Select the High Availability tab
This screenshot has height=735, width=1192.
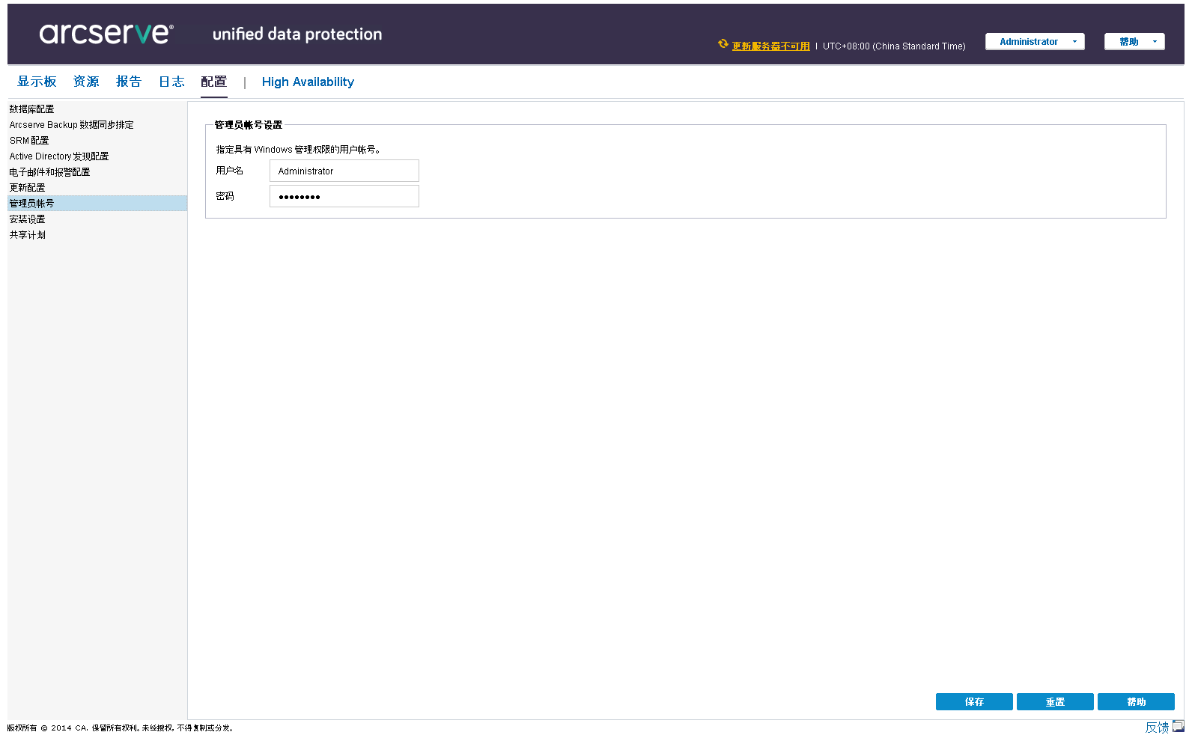308,82
